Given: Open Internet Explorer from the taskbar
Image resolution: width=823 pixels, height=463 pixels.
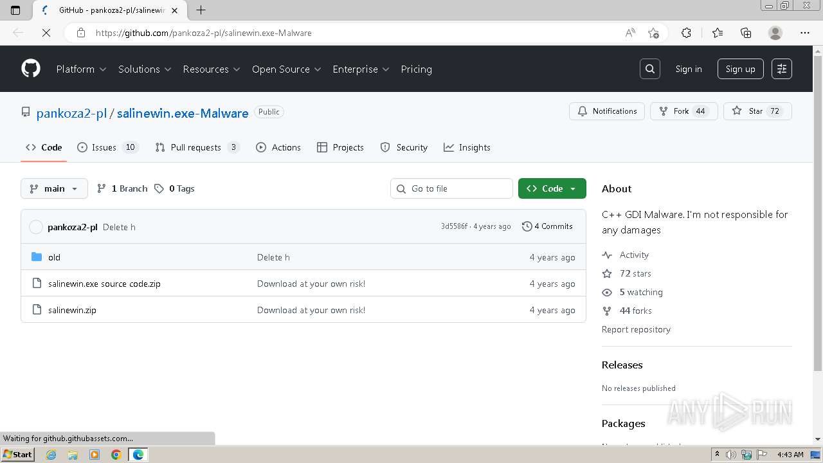Looking at the screenshot, I should [x=51, y=455].
